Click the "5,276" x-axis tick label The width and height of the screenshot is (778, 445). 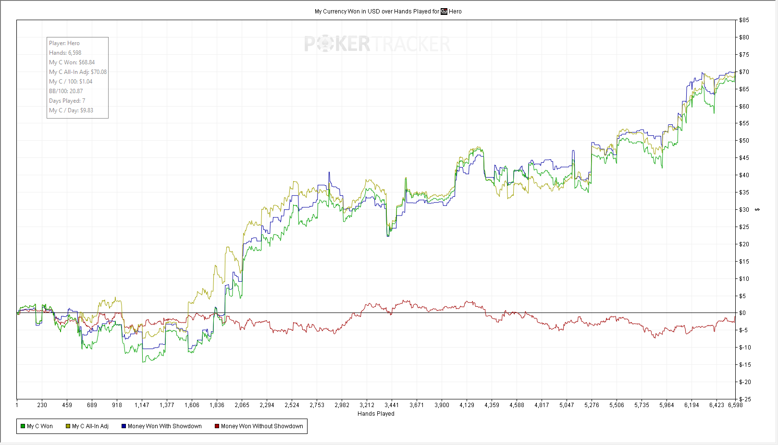(592, 405)
